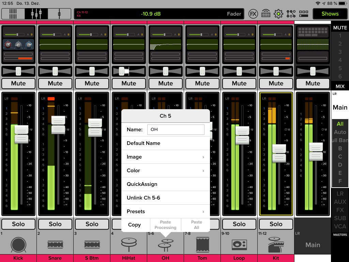Open the FX overview
The width and height of the screenshot is (349, 262).
[x=253, y=14]
